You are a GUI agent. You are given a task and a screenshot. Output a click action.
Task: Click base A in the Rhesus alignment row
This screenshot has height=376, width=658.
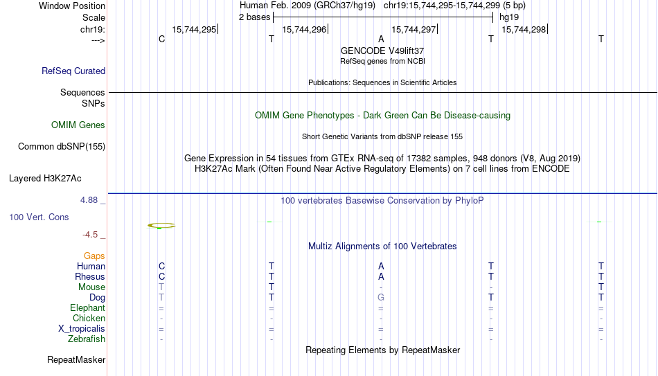pos(381,276)
